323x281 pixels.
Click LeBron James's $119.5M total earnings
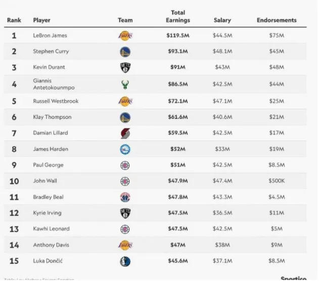pos(178,36)
